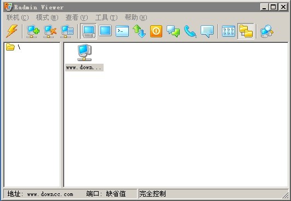
Task: Switch to thumbnail grid view icon
Action: click(x=229, y=31)
